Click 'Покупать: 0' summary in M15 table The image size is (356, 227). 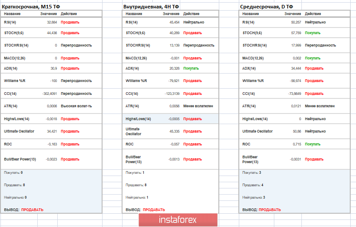13,172
